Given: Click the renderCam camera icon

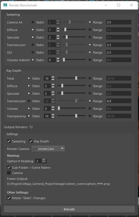Looking at the screenshot, I should pyautogui.click(x=35, y=149).
